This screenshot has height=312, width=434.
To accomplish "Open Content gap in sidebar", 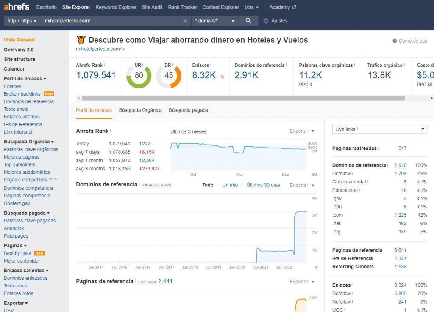I will pos(17,203).
